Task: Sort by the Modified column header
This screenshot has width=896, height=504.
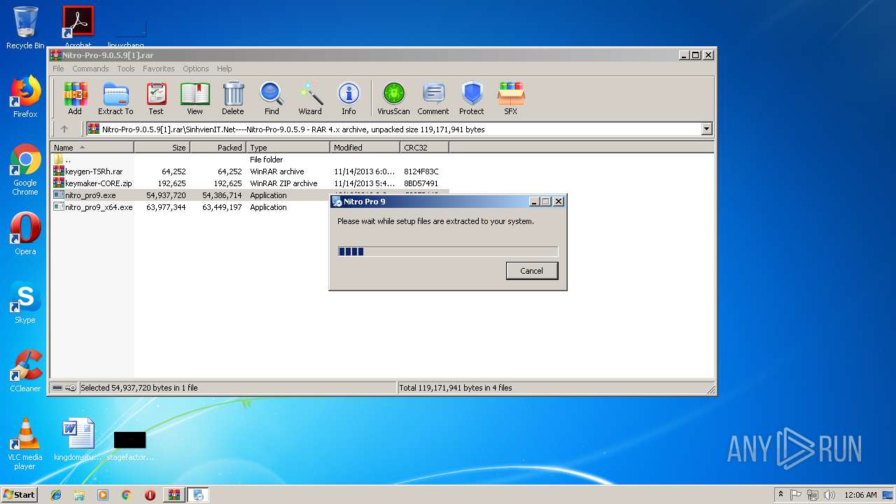Action: (365, 148)
